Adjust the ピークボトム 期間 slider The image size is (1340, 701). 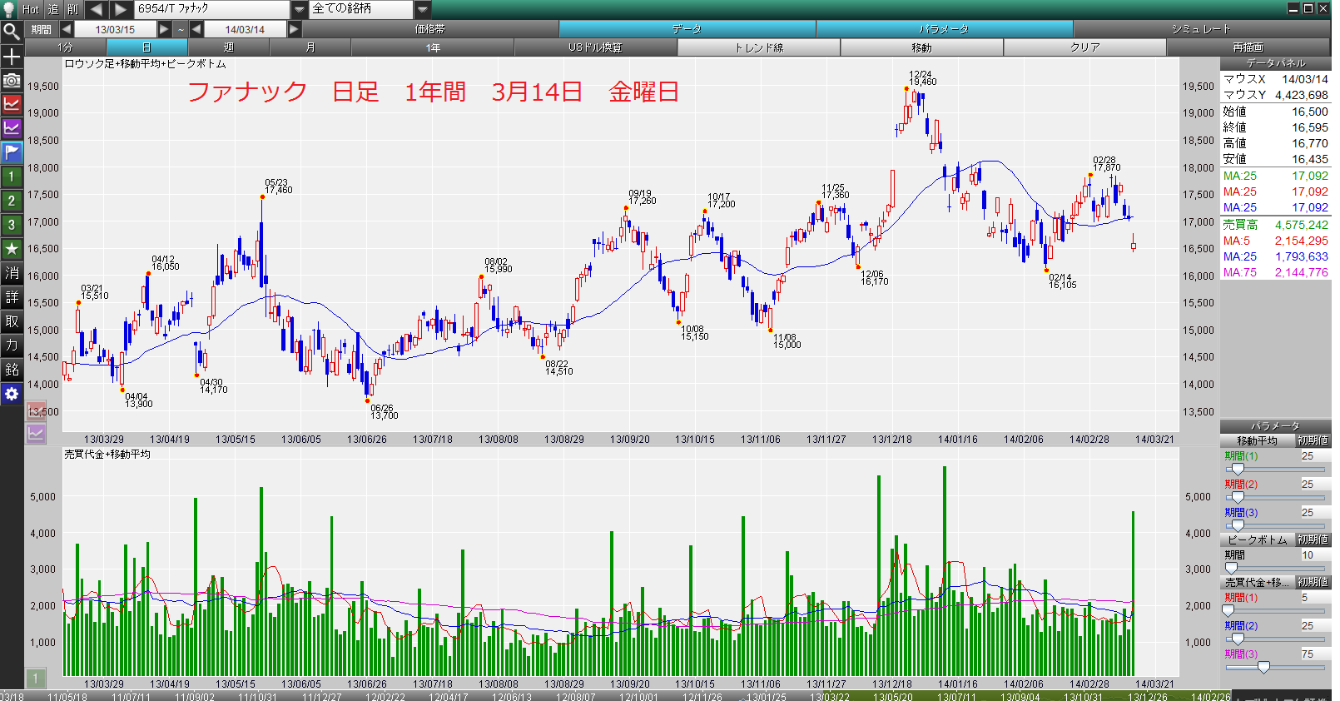pos(1231,568)
